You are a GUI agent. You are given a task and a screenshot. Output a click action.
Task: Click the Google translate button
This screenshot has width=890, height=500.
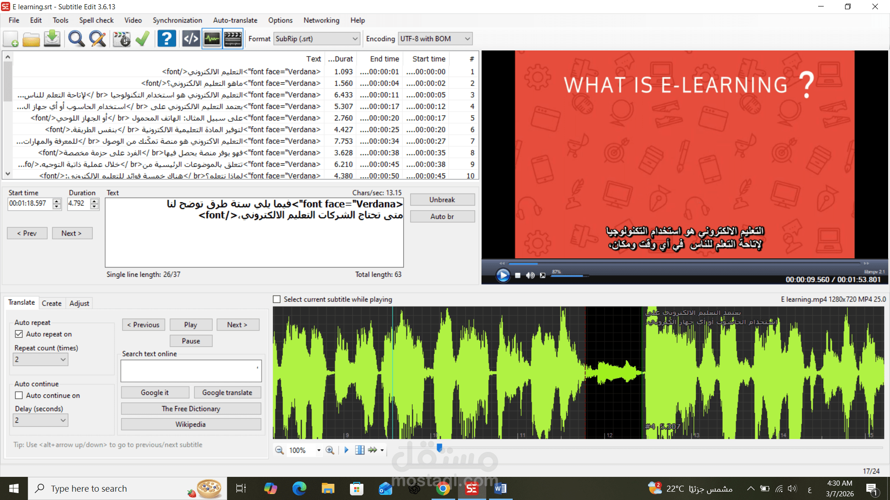[227, 393]
